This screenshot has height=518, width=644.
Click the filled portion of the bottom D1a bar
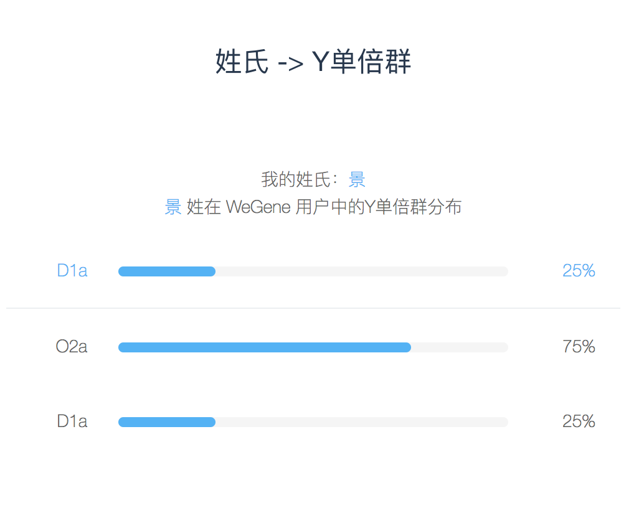(167, 422)
